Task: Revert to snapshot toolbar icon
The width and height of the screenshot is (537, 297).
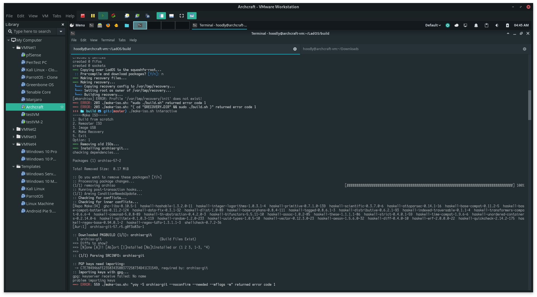Action: click(x=137, y=16)
